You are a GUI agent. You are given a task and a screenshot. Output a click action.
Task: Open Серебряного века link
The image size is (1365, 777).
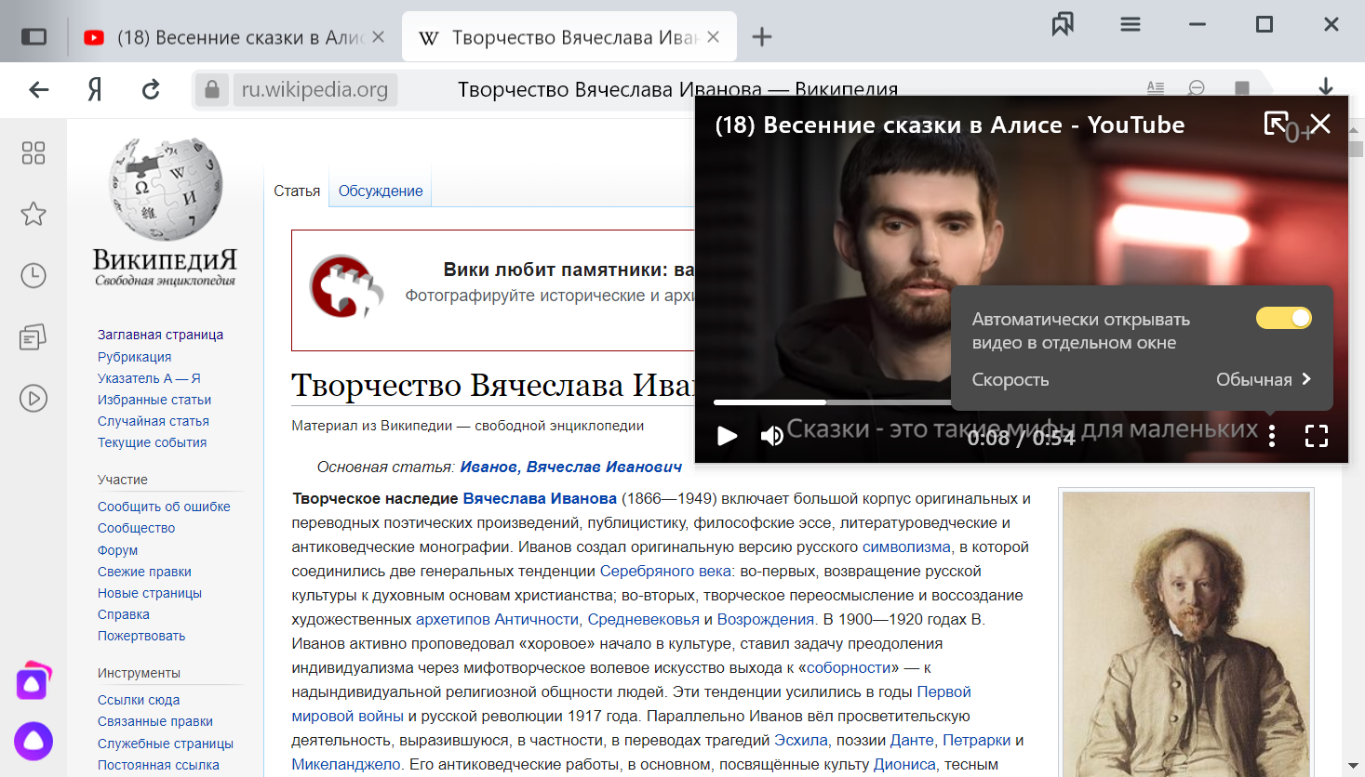tap(665, 571)
